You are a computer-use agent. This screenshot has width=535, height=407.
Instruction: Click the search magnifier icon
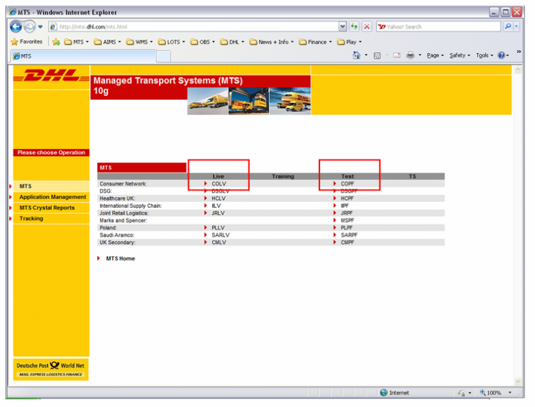click(508, 26)
